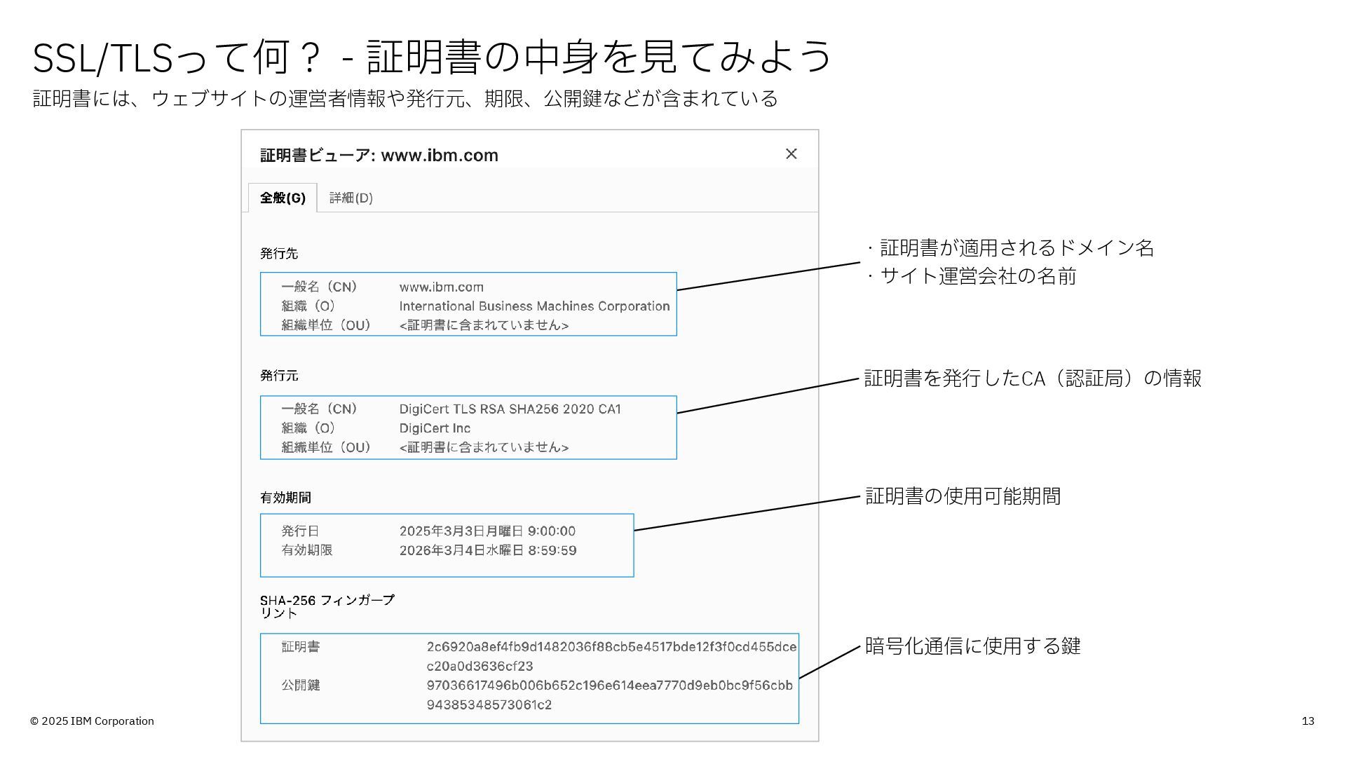Click annotation 証明書の使用可能期間

click(x=963, y=496)
